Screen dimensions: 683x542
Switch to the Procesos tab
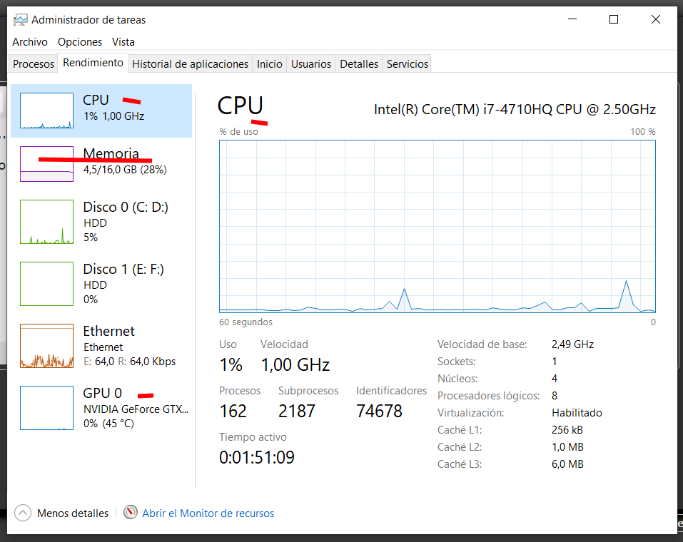34,64
